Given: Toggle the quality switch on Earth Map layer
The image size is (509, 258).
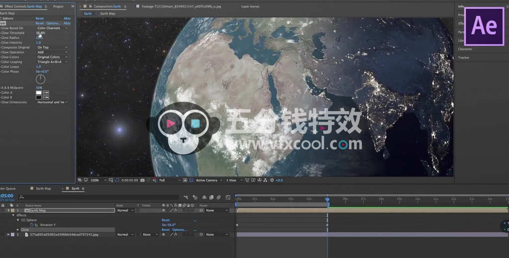Looking at the screenshot, I should (x=171, y=210).
